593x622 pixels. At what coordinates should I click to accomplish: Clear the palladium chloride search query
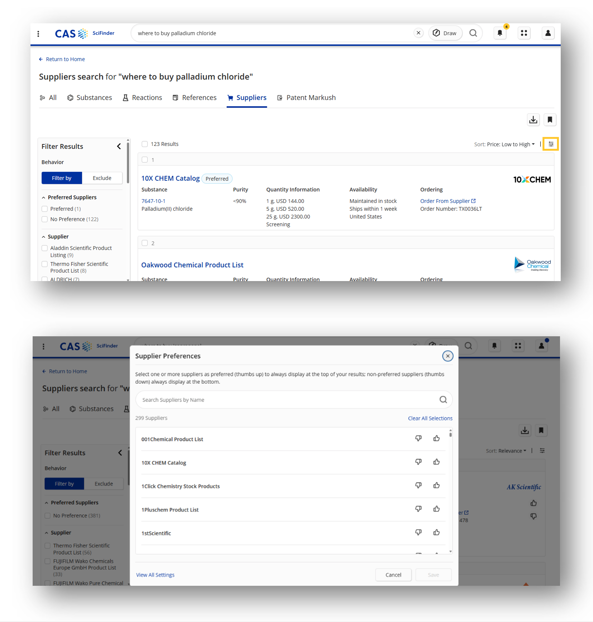(418, 33)
